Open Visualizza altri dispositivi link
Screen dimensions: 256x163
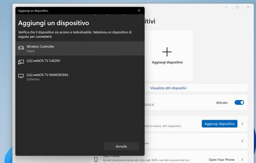[x=168, y=88]
